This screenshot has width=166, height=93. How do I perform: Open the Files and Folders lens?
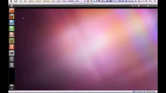pyautogui.click(x=12, y=65)
